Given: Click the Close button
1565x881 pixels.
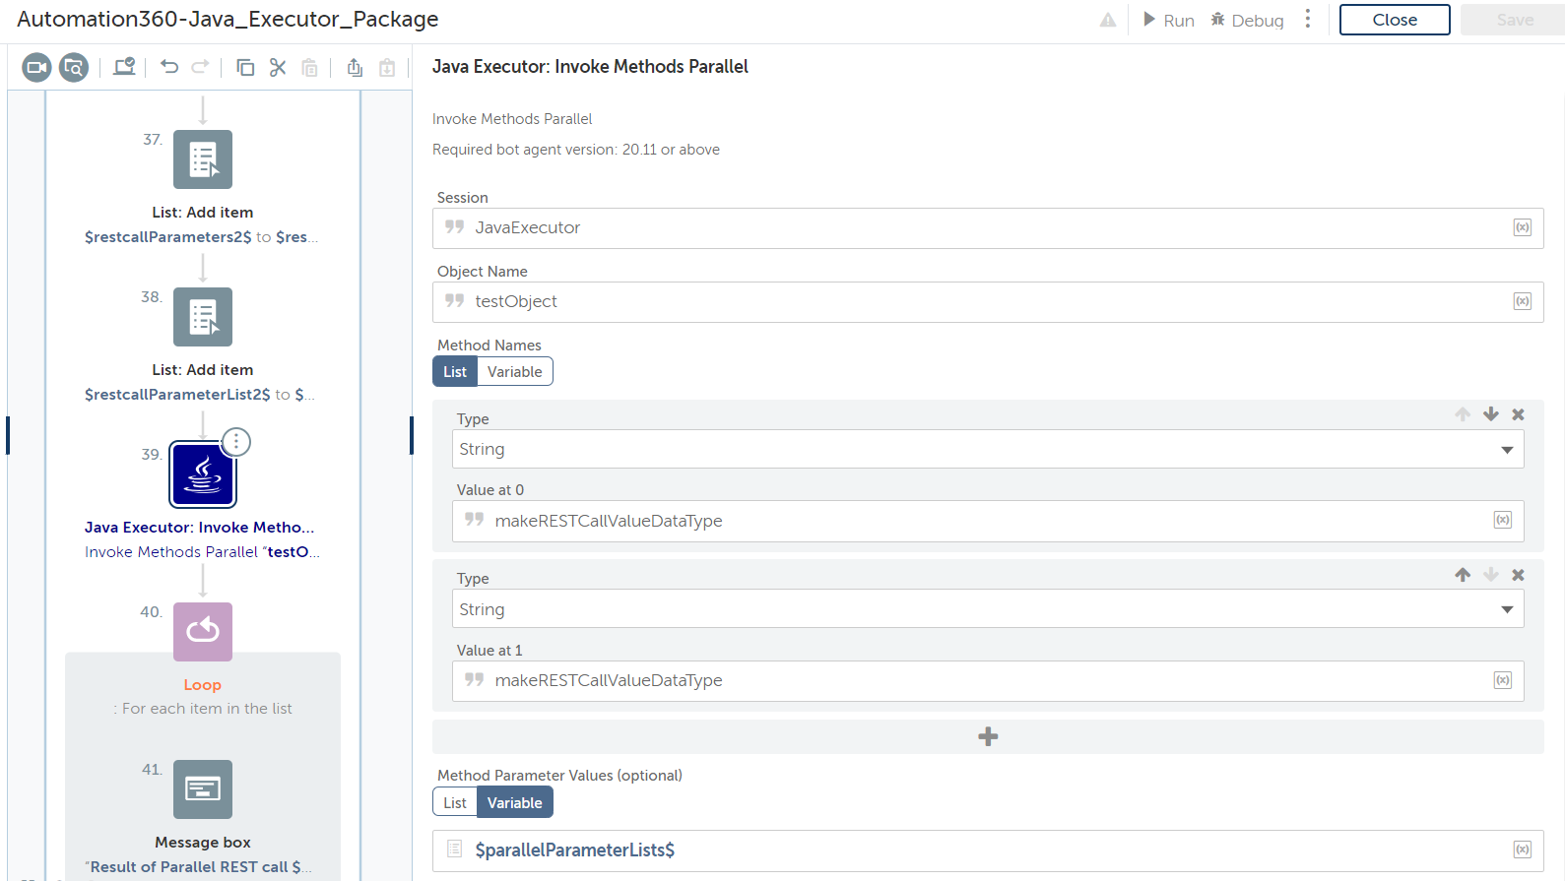Looking at the screenshot, I should click(1394, 20).
